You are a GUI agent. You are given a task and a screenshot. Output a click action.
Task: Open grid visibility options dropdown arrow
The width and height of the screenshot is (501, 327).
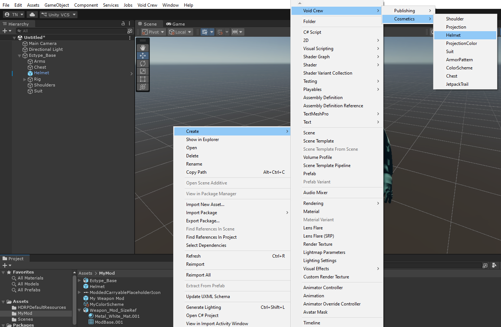[x=212, y=32]
